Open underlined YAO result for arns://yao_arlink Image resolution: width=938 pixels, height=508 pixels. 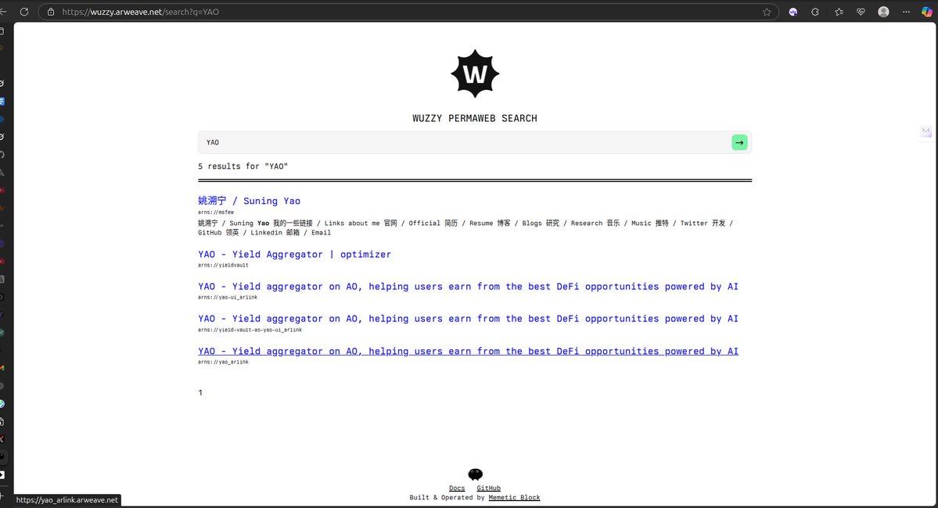(468, 351)
